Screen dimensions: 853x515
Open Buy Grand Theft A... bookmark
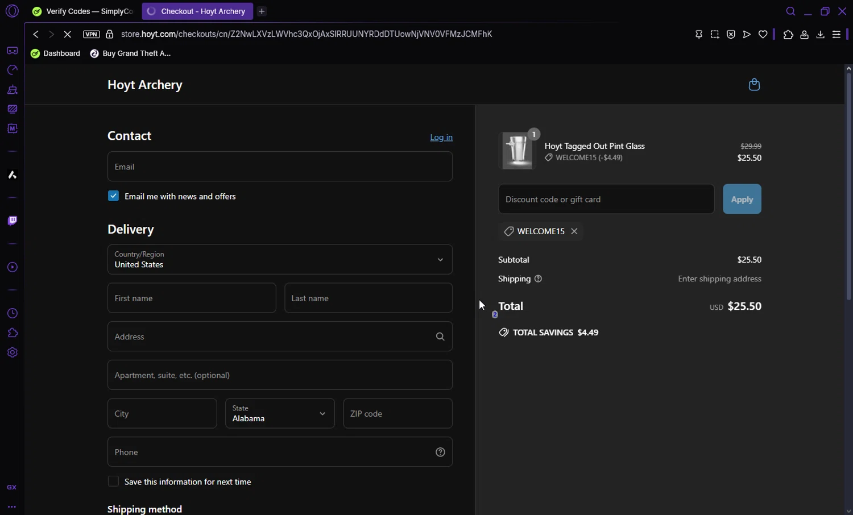[130, 53]
